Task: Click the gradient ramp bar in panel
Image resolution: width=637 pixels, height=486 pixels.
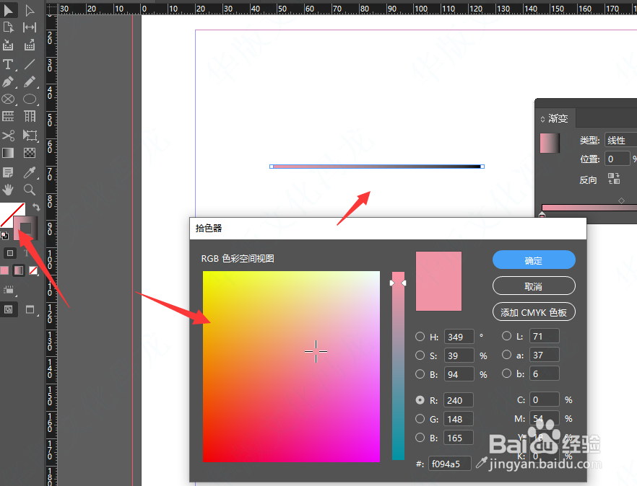Action: click(x=589, y=208)
